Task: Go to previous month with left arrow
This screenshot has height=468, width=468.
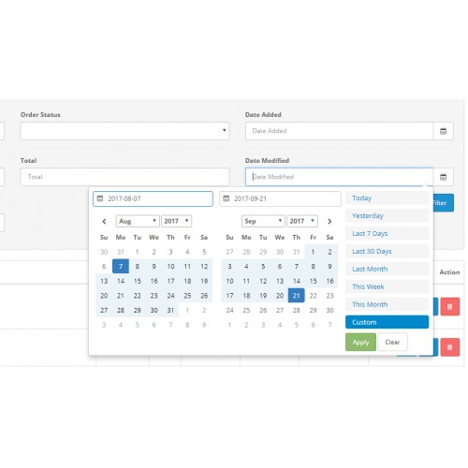Action: [x=104, y=221]
